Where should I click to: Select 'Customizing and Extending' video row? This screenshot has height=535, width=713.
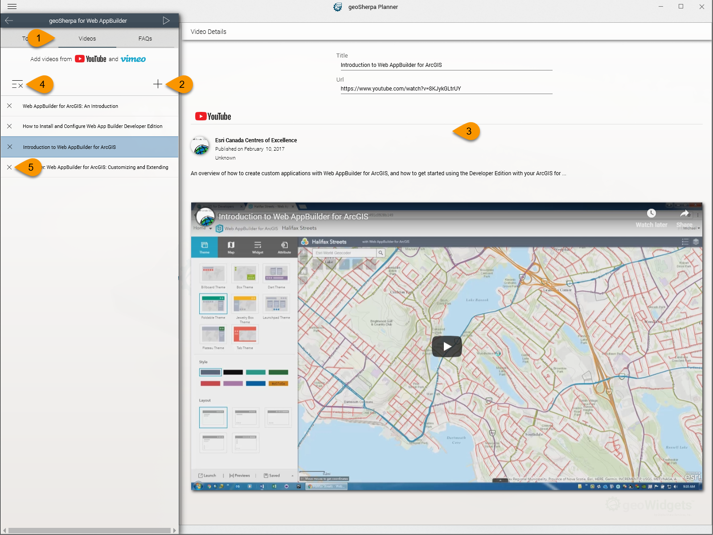tap(90, 167)
